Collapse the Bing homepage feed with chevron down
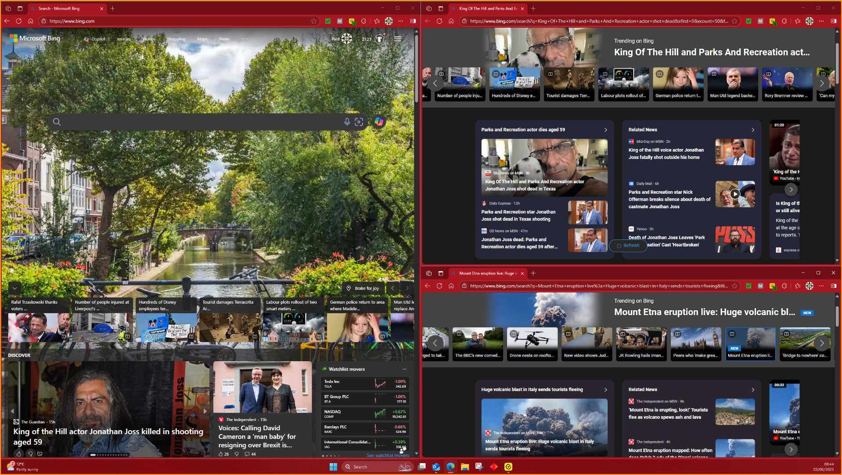 [14, 288]
